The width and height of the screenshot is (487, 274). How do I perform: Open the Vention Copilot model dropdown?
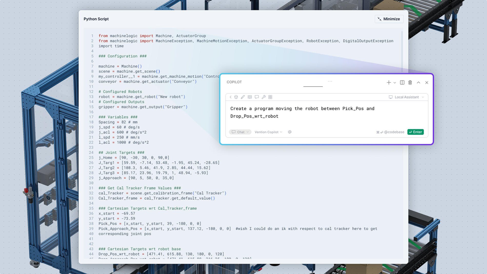tap(268, 132)
